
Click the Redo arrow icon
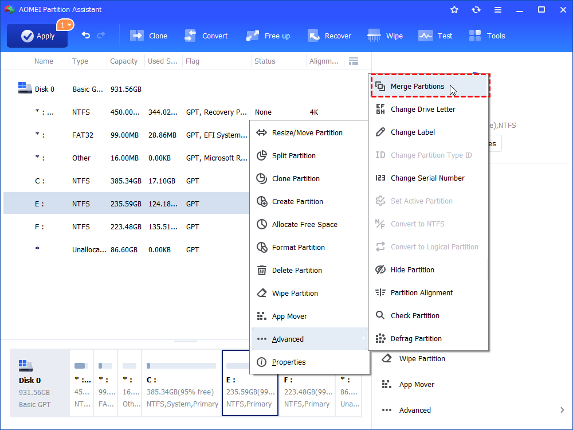[x=101, y=35]
